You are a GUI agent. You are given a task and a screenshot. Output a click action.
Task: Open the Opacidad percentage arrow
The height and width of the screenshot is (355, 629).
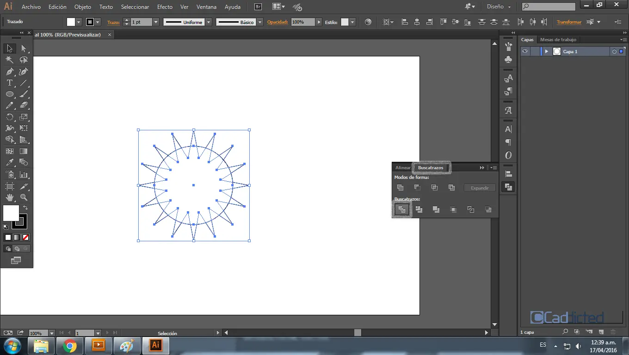point(319,22)
